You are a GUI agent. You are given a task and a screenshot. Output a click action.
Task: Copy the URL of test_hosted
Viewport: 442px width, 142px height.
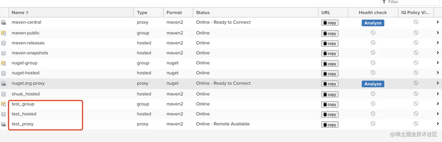pyautogui.click(x=330, y=115)
